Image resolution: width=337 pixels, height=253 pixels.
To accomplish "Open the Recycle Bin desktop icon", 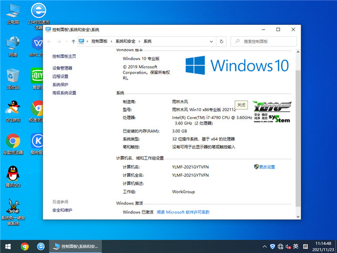I will click(13, 79).
